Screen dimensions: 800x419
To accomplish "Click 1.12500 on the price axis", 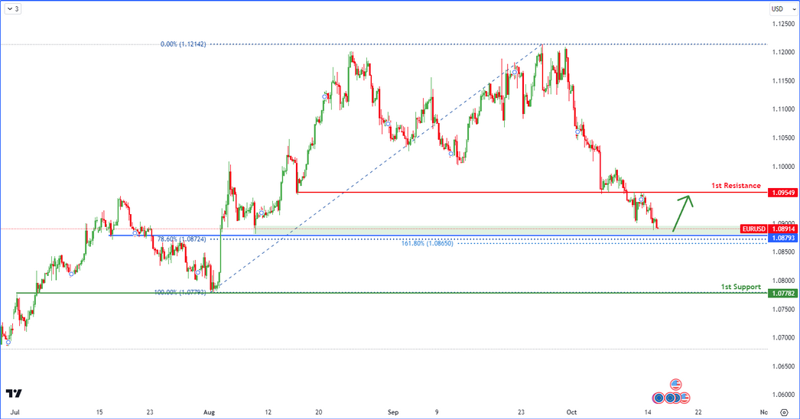I will (x=783, y=24).
